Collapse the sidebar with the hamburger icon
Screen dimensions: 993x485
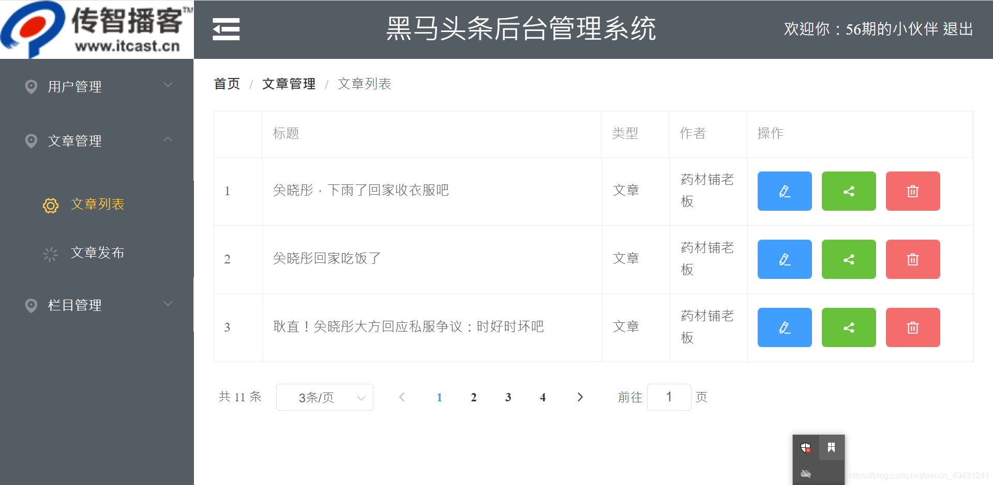click(x=226, y=29)
